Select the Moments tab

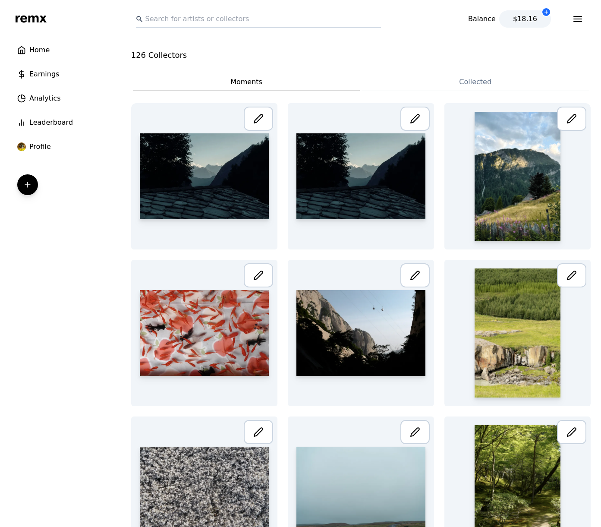pyautogui.click(x=246, y=82)
